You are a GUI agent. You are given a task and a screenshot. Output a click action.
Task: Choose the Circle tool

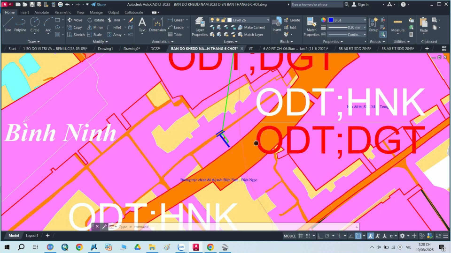click(x=35, y=24)
